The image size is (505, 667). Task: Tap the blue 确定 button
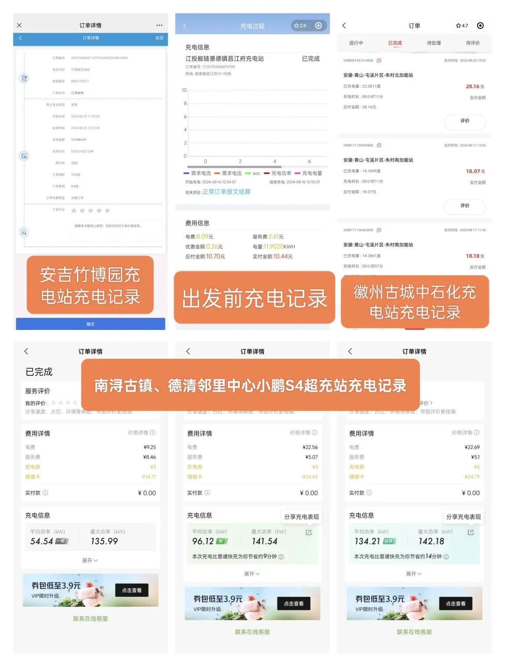point(90,324)
